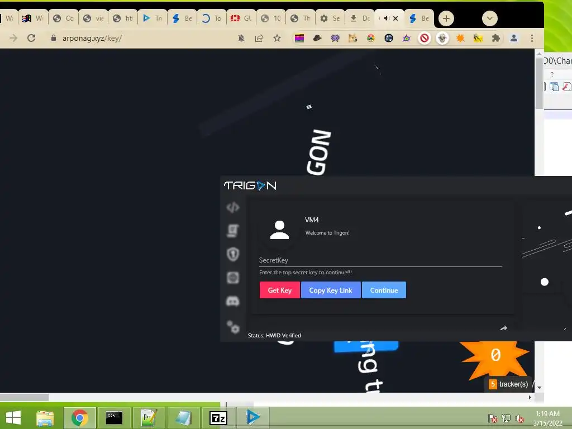Switch to the blue play triangle 'Tr' tab
572x429 pixels.
(x=152, y=18)
